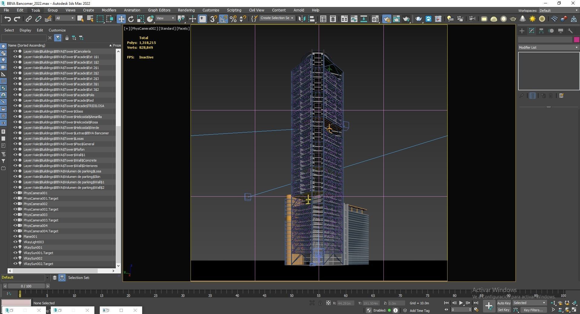This screenshot has height=314, width=580.
Task: Toggle the Scene Explorer display filter funnel
Action: click(x=58, y=38)
